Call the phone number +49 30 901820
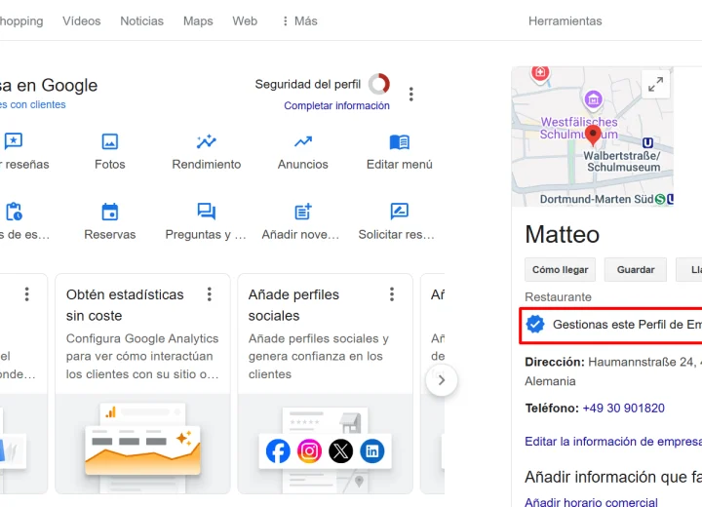This screenshot has height=507, width=702. pyautogui.click(x=623, y=408)
